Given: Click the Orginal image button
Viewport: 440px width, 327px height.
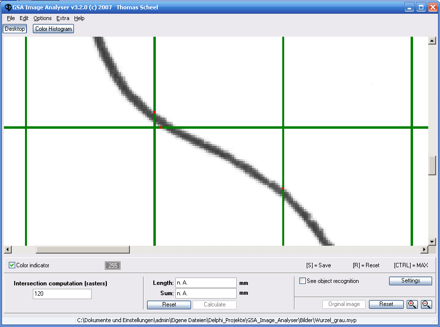Looking at the screenshot, I should [x=344, y=304].
